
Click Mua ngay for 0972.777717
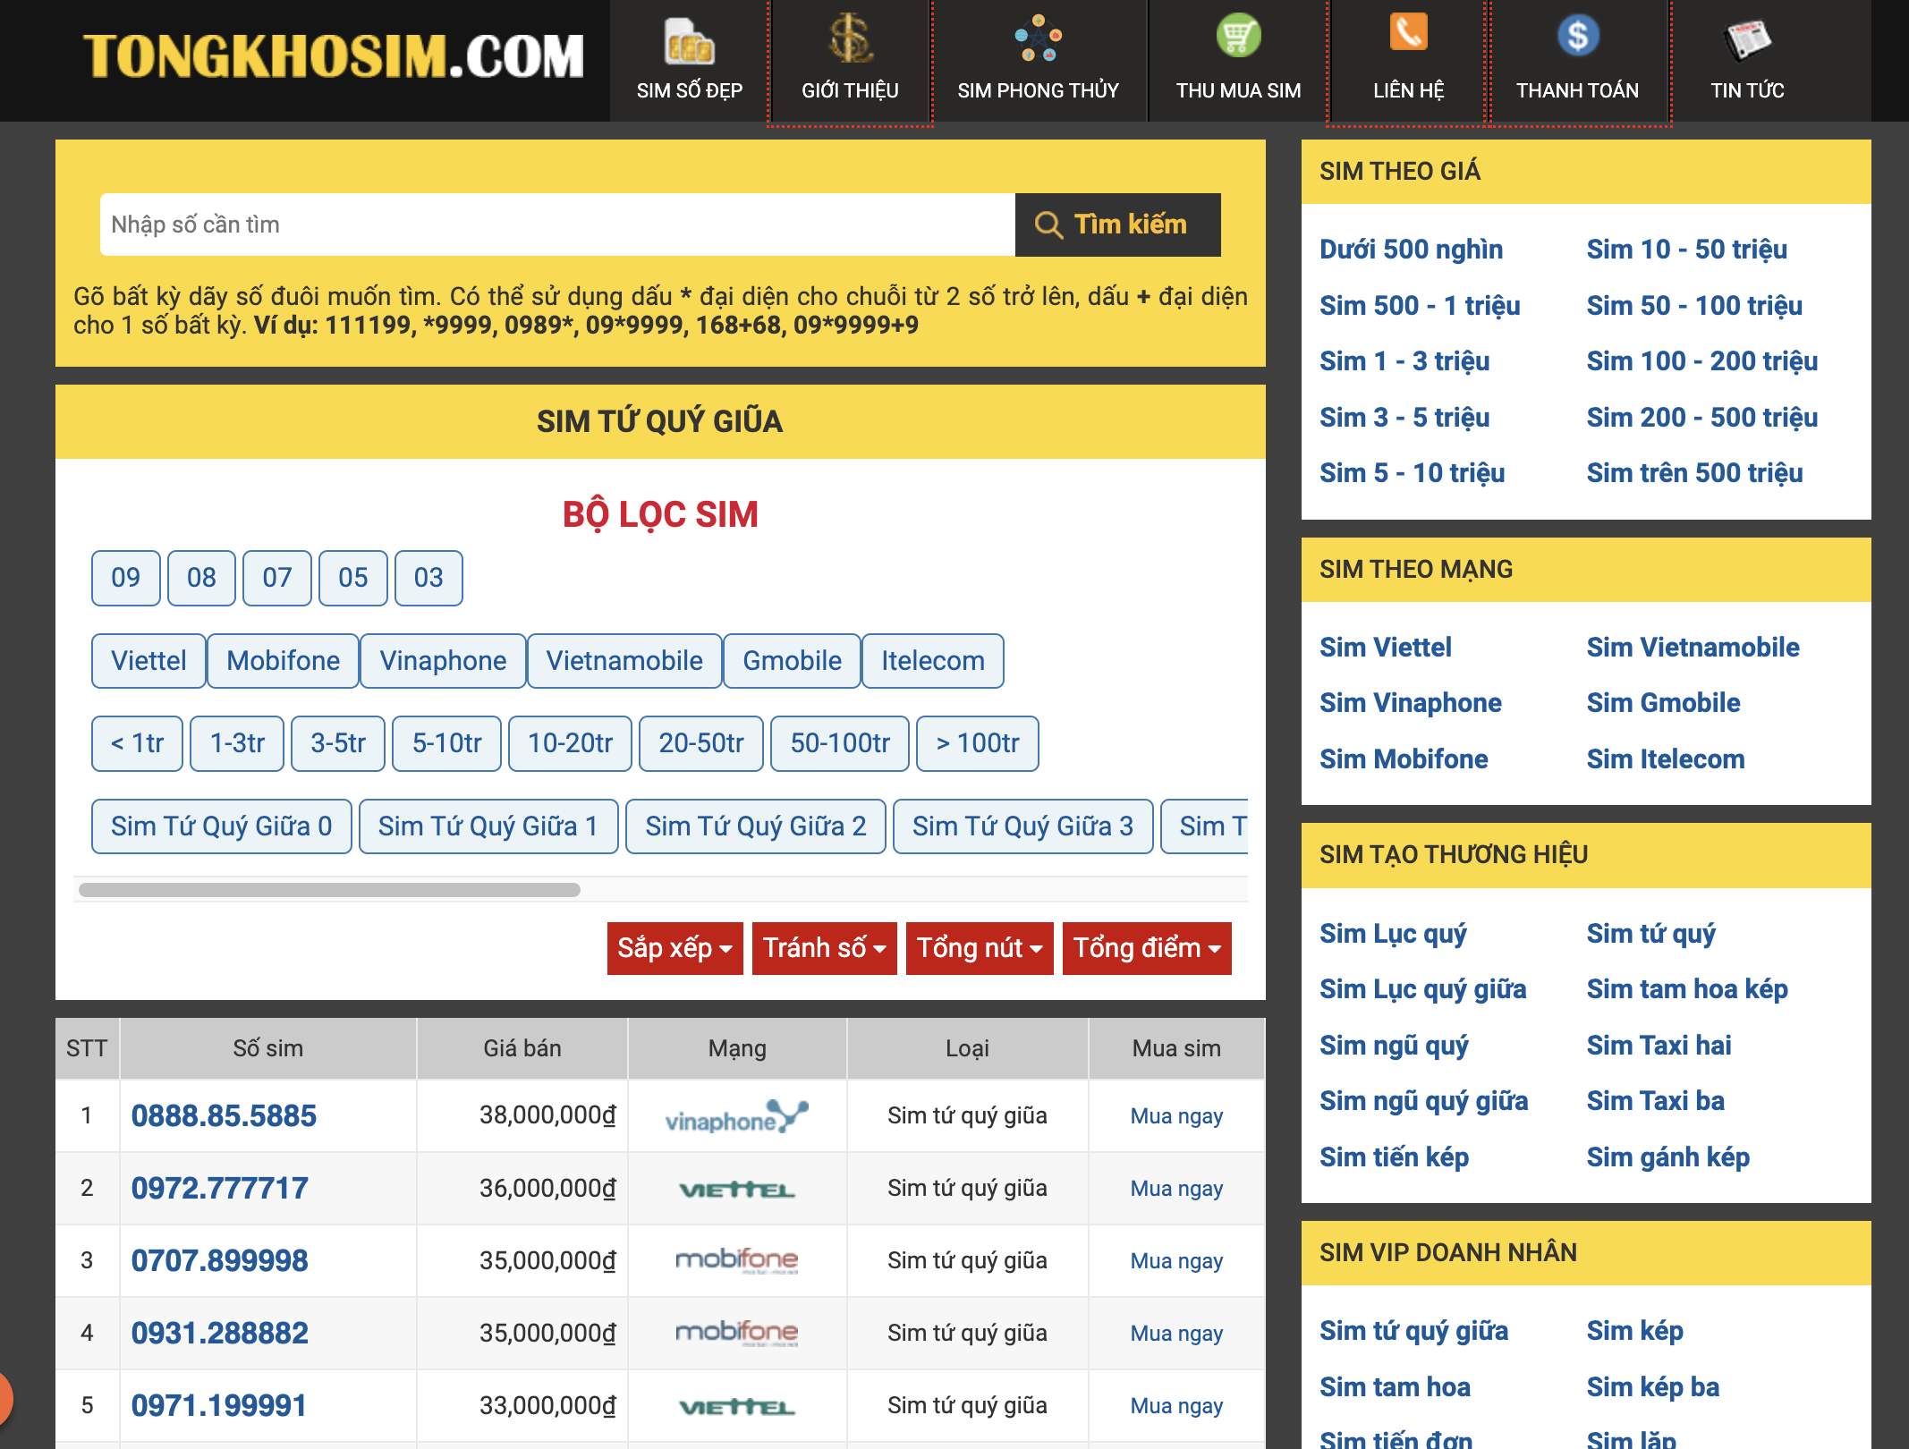click(x=1175, y=1189)
